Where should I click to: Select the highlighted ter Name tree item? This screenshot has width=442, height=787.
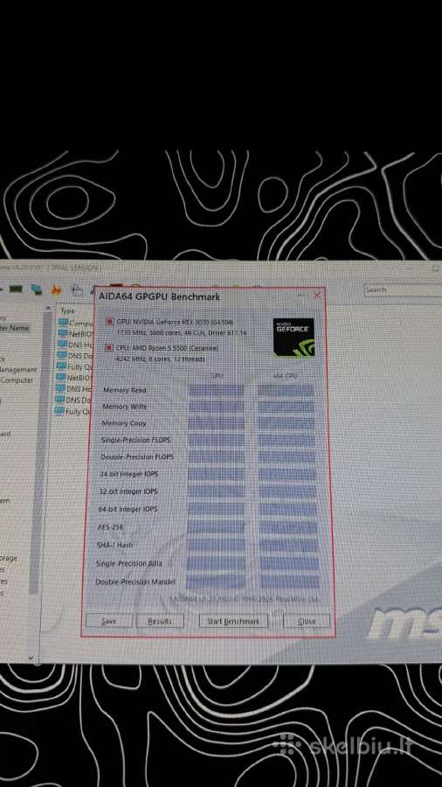pyautogui.click(x=15, y=328)
